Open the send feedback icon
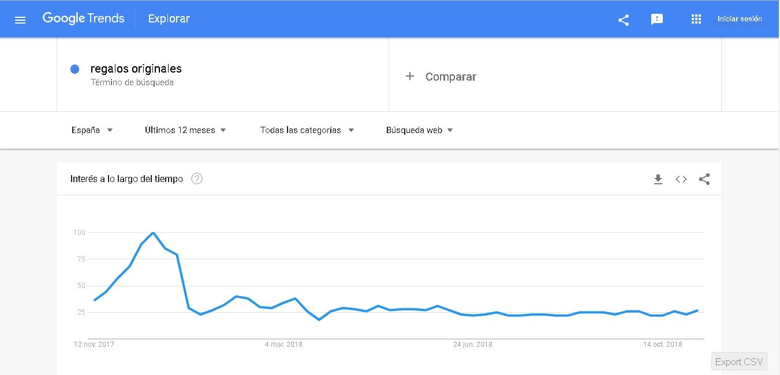780x375 pixels. coord(657,20)
